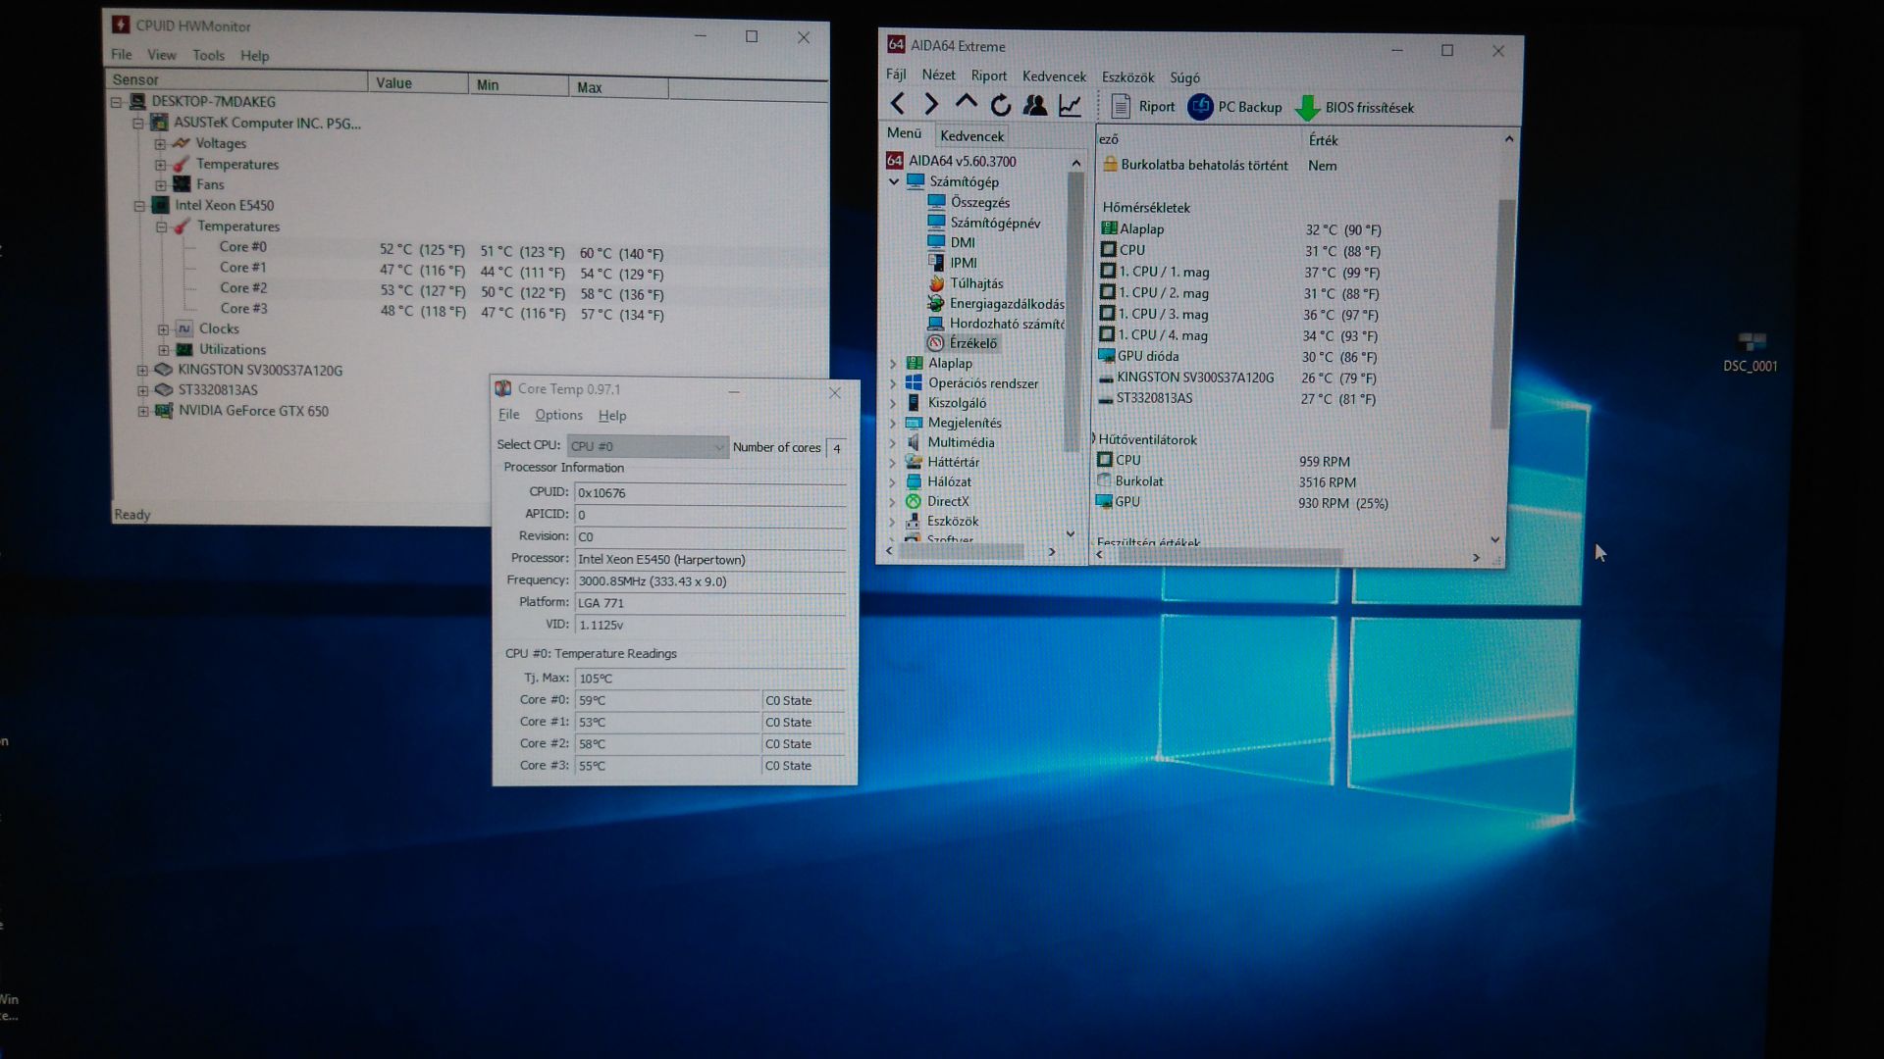
Task: Select Hálózat in AIDA64 tree
Action: click(949, 481)
